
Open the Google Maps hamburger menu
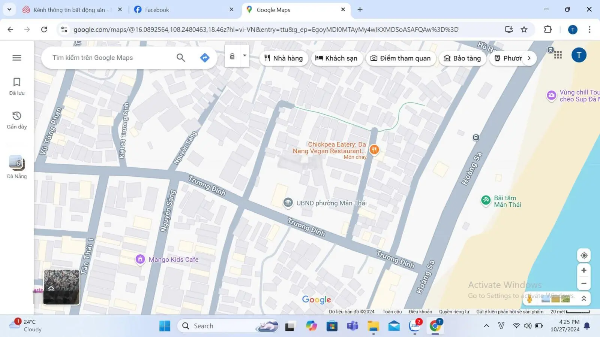pyautogui.click(x=17, y=58)
